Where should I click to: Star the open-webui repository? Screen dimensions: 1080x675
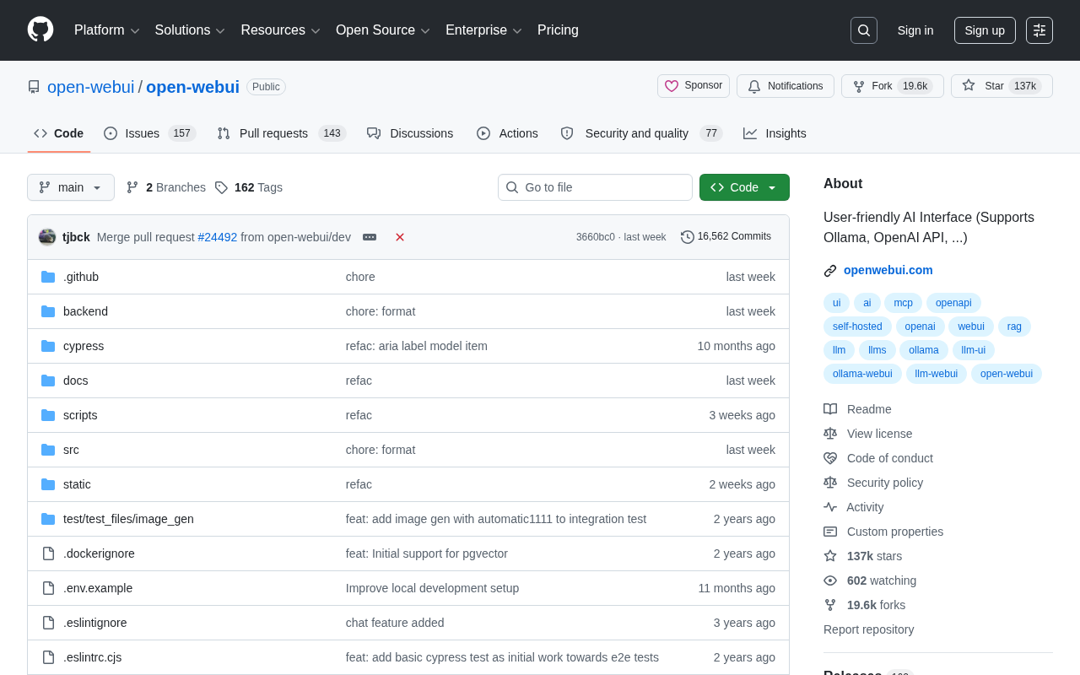(x=1002, y=86)
